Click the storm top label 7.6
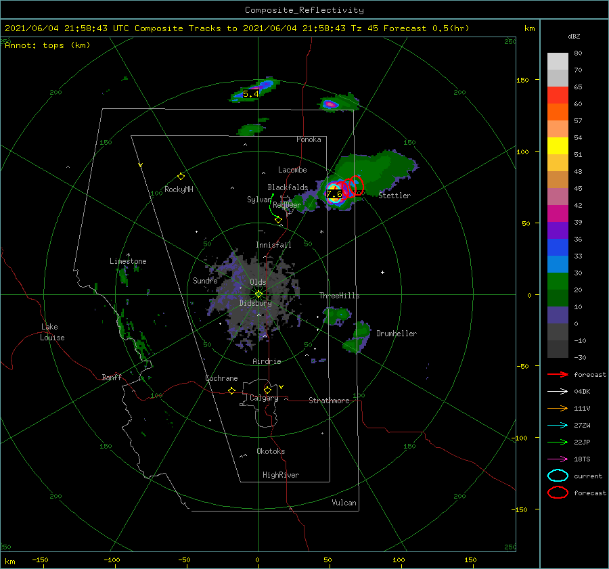The width and height of the screenshot is (609, 569). pos(334,194)
